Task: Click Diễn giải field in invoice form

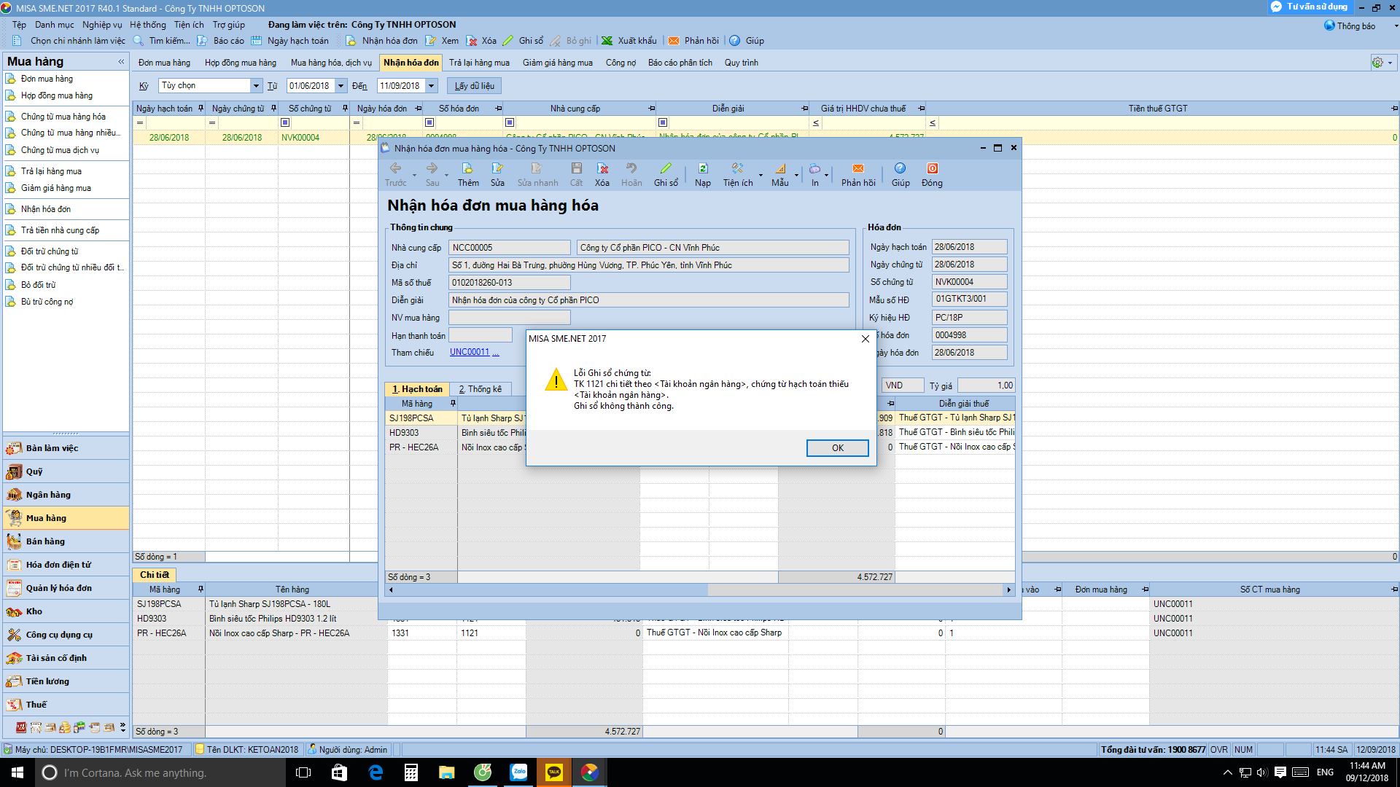Action: [649, 300]
